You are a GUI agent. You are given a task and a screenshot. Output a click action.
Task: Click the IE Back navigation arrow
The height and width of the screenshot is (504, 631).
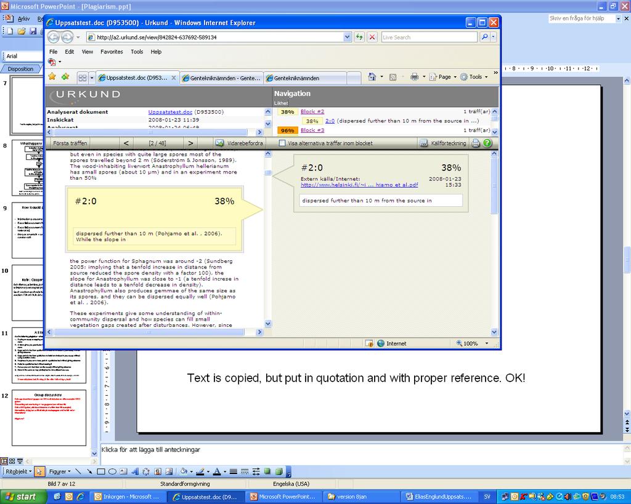click(54, 38)
